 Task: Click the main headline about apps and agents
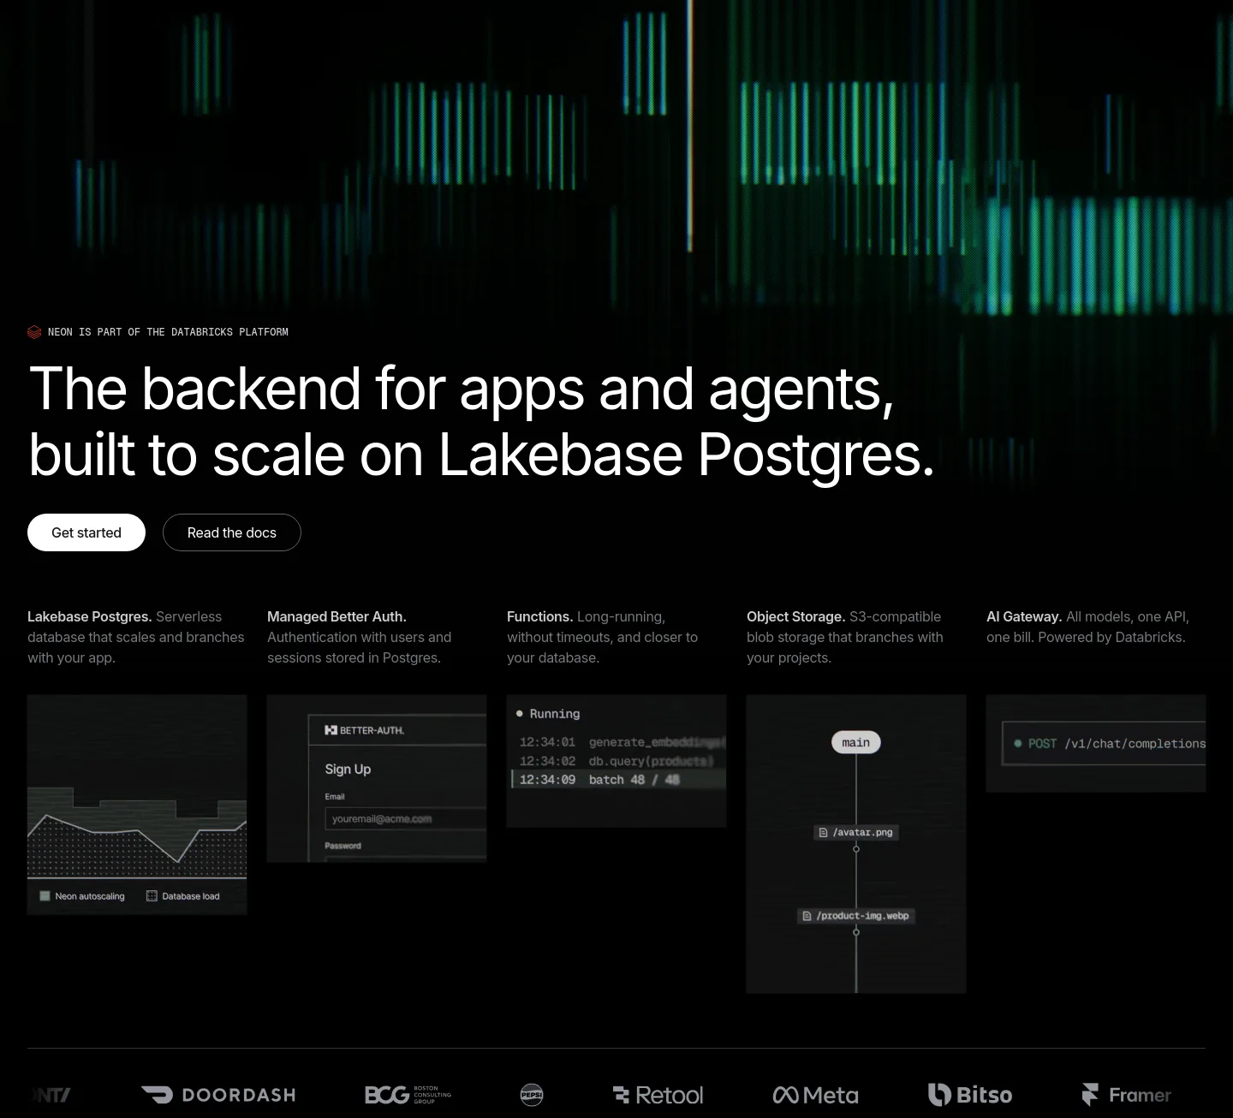[481, 421]
